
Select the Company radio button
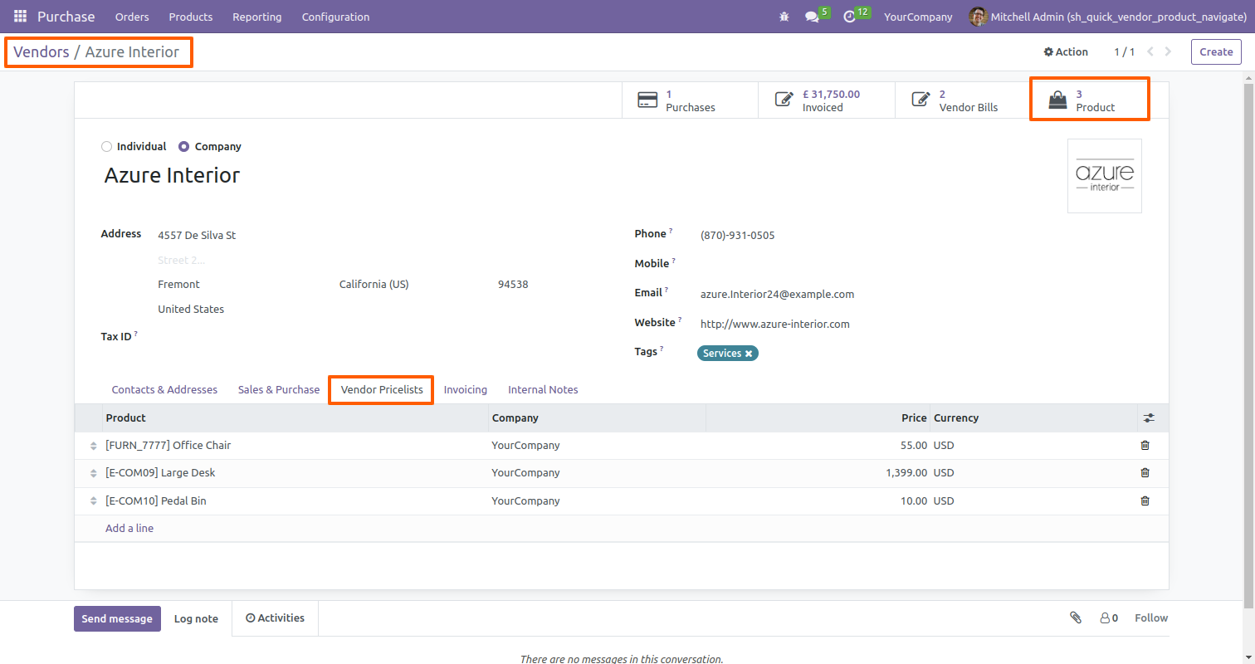point(183,147)
